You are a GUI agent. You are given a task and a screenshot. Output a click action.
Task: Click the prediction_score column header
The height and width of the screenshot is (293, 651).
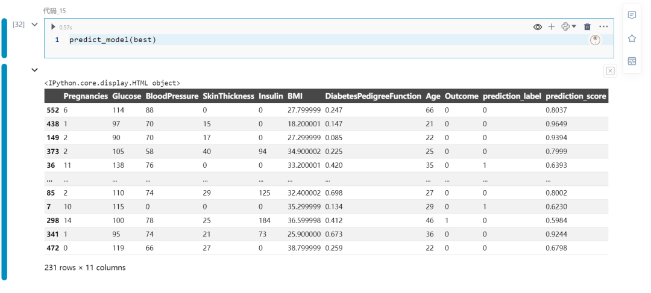[x=576, y=96]
